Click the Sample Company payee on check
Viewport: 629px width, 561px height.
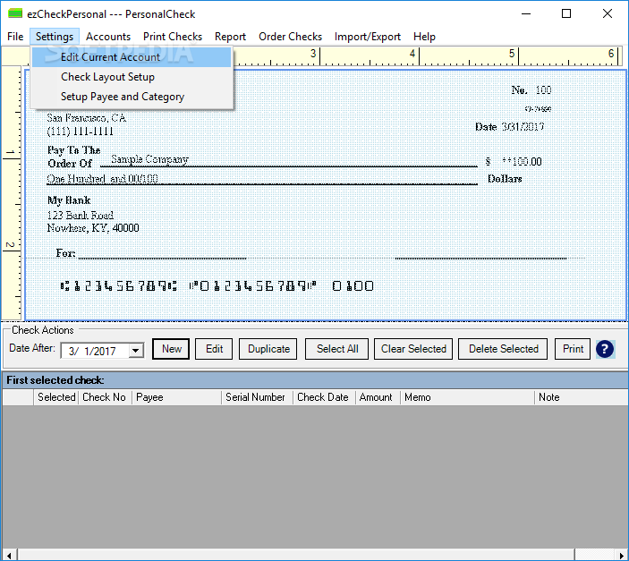pos(149,159)
